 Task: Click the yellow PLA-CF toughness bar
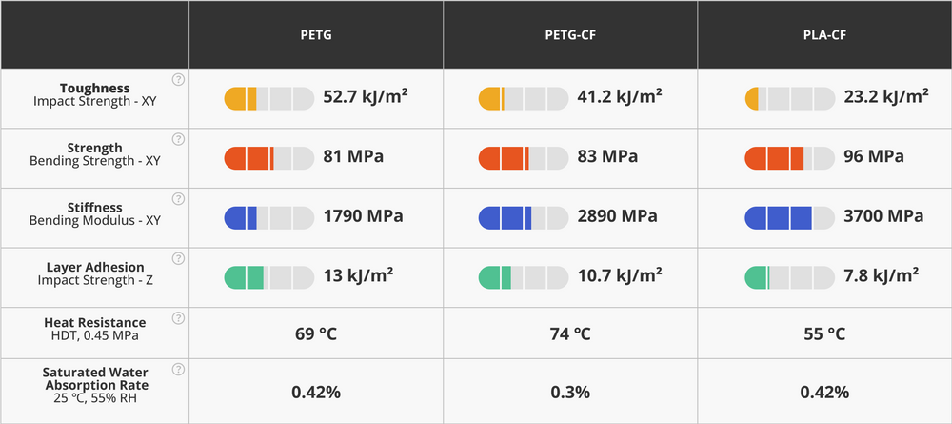tap(788, 97)
